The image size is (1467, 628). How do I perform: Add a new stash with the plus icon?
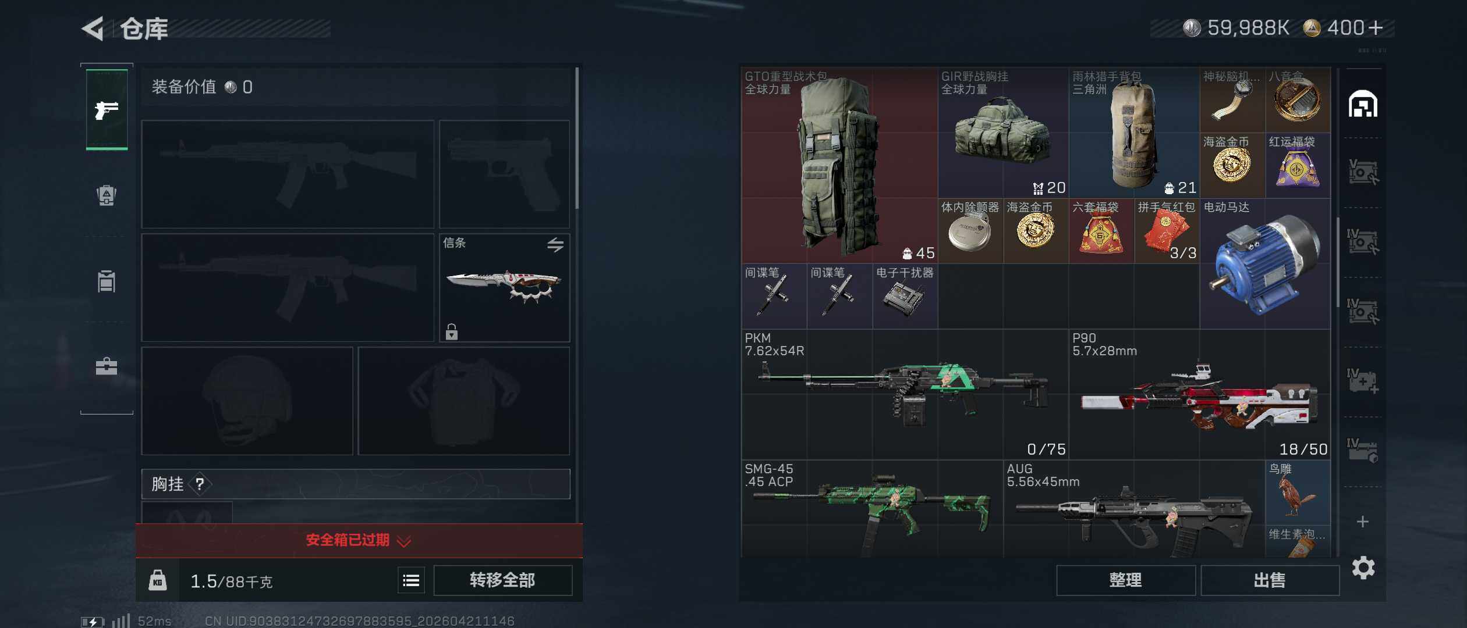pyautogui.click(x=1363, y=522)
